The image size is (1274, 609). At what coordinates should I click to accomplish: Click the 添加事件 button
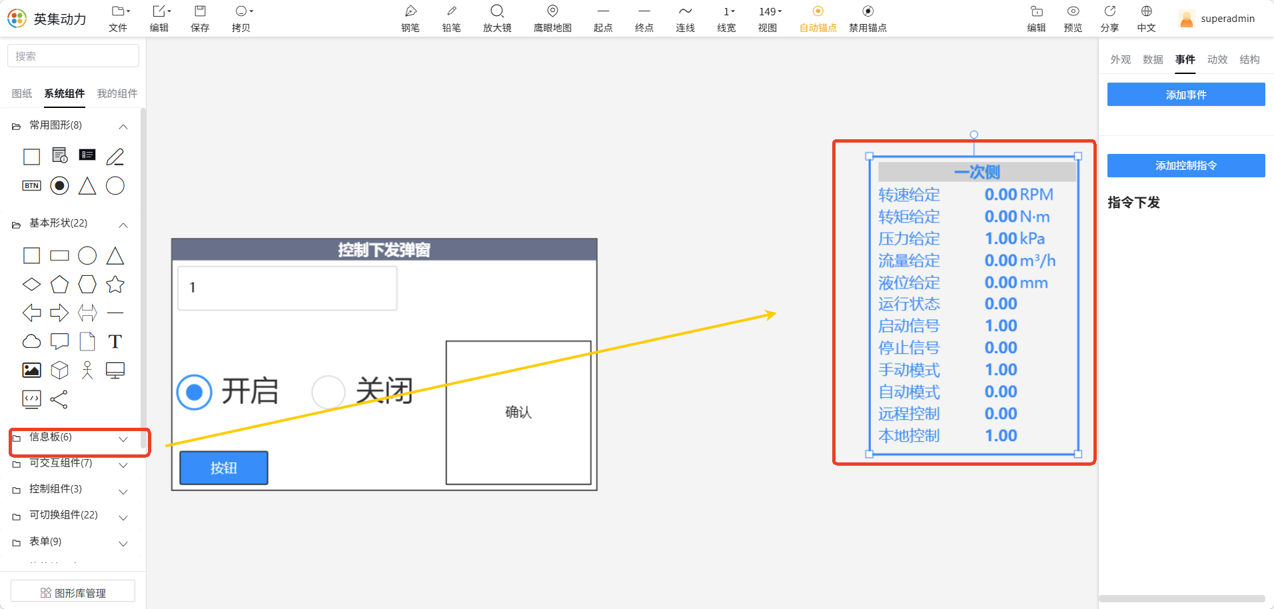click(x=1186, y=95)
